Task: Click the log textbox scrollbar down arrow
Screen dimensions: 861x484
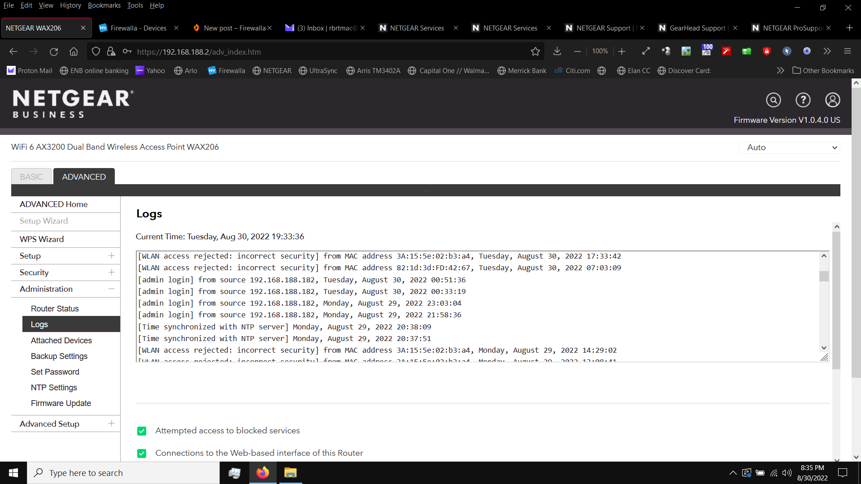Action: pyautogui.click(x=824, y=348)
